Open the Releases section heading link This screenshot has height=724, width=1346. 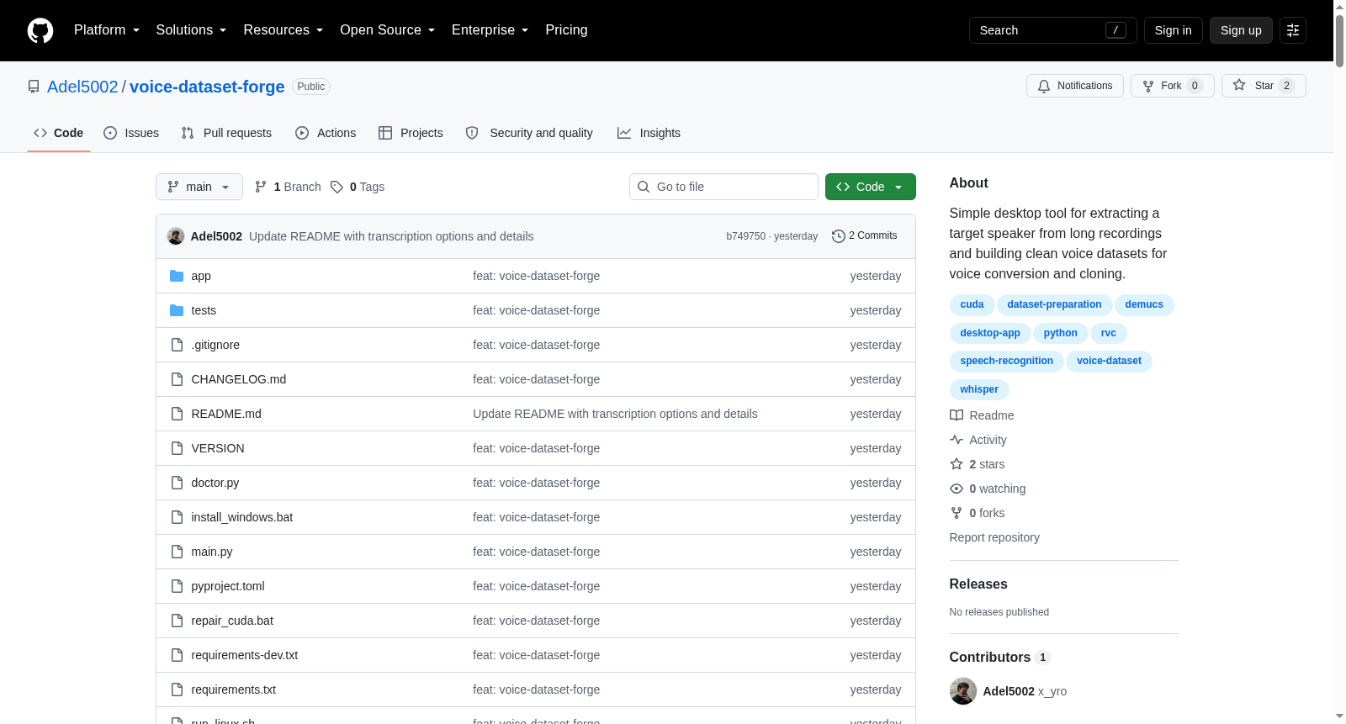click(978, 584)
